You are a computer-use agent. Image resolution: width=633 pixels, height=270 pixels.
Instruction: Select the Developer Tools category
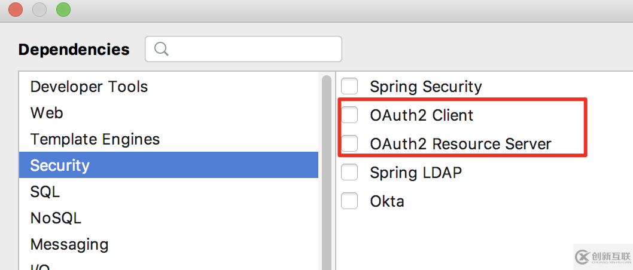coord(169,87)
